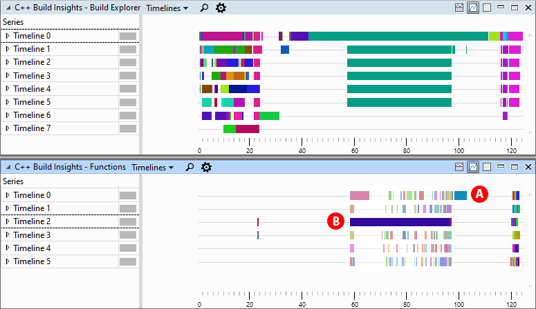Show chart only view in Functions panel
Image resolution: width=536 pixels, height=309 pixels.
[473, 167]
